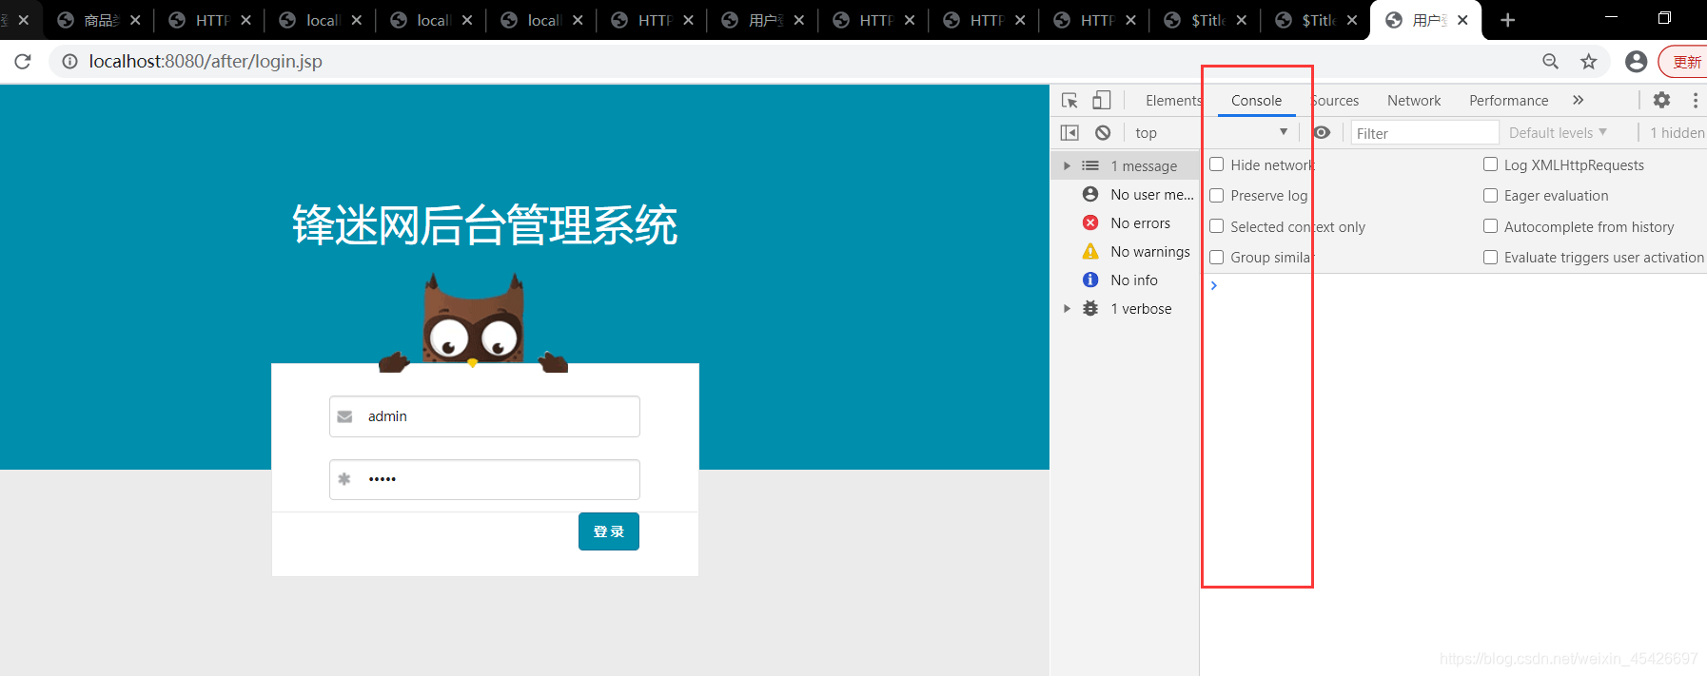Click the username field containing admin

coord(484,416)
